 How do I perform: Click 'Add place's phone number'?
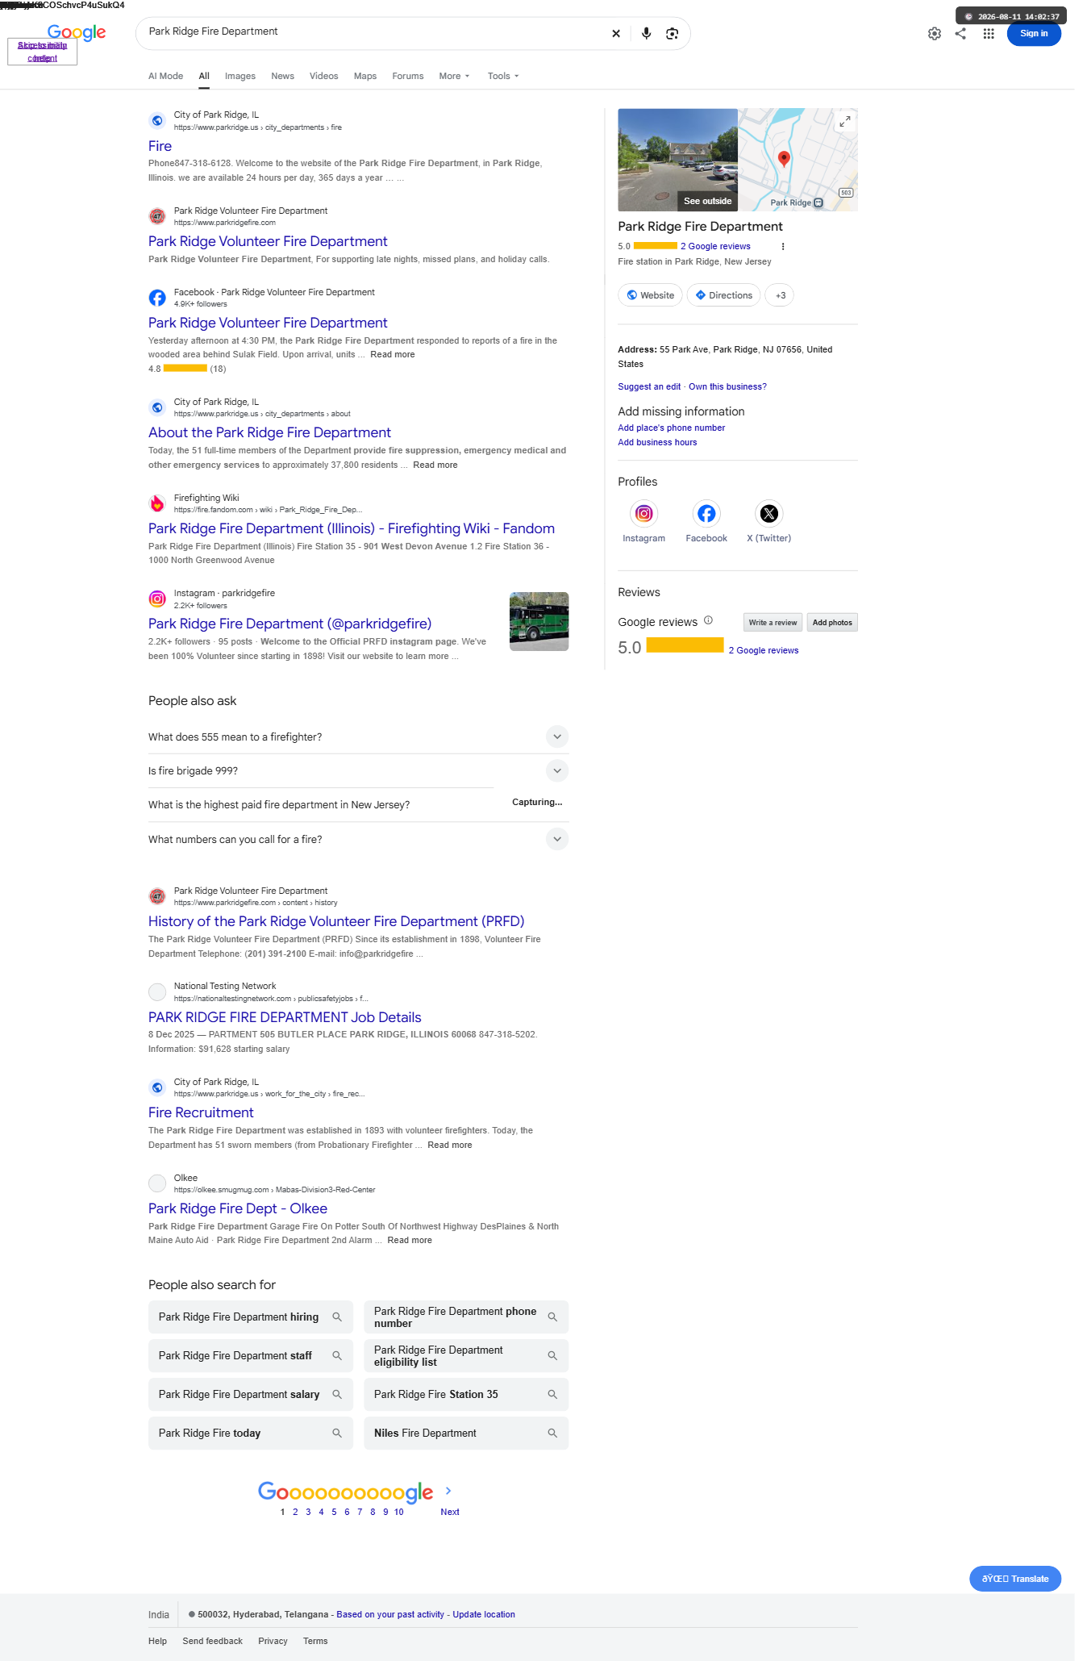click(x=671, y=428)
